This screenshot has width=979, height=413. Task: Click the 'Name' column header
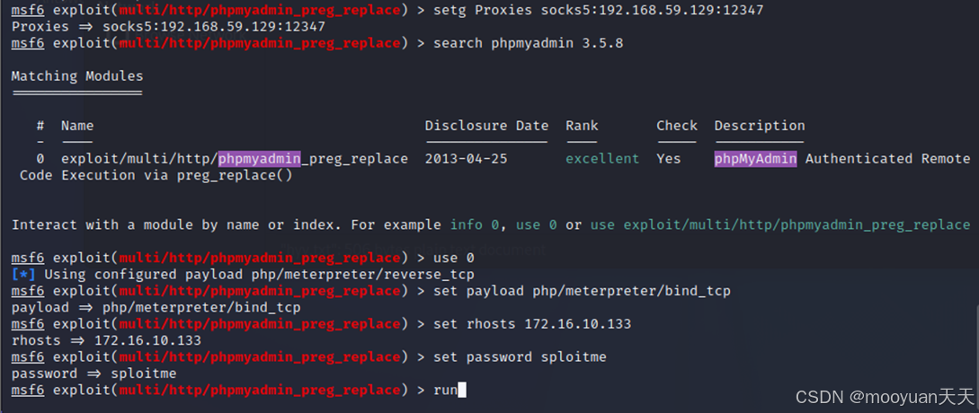tap(77, 126)
